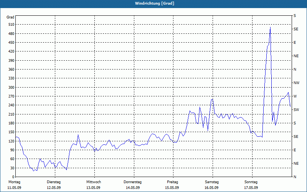
Task: Select the 0 value on the left axis
Action: [x=13, y=177]
